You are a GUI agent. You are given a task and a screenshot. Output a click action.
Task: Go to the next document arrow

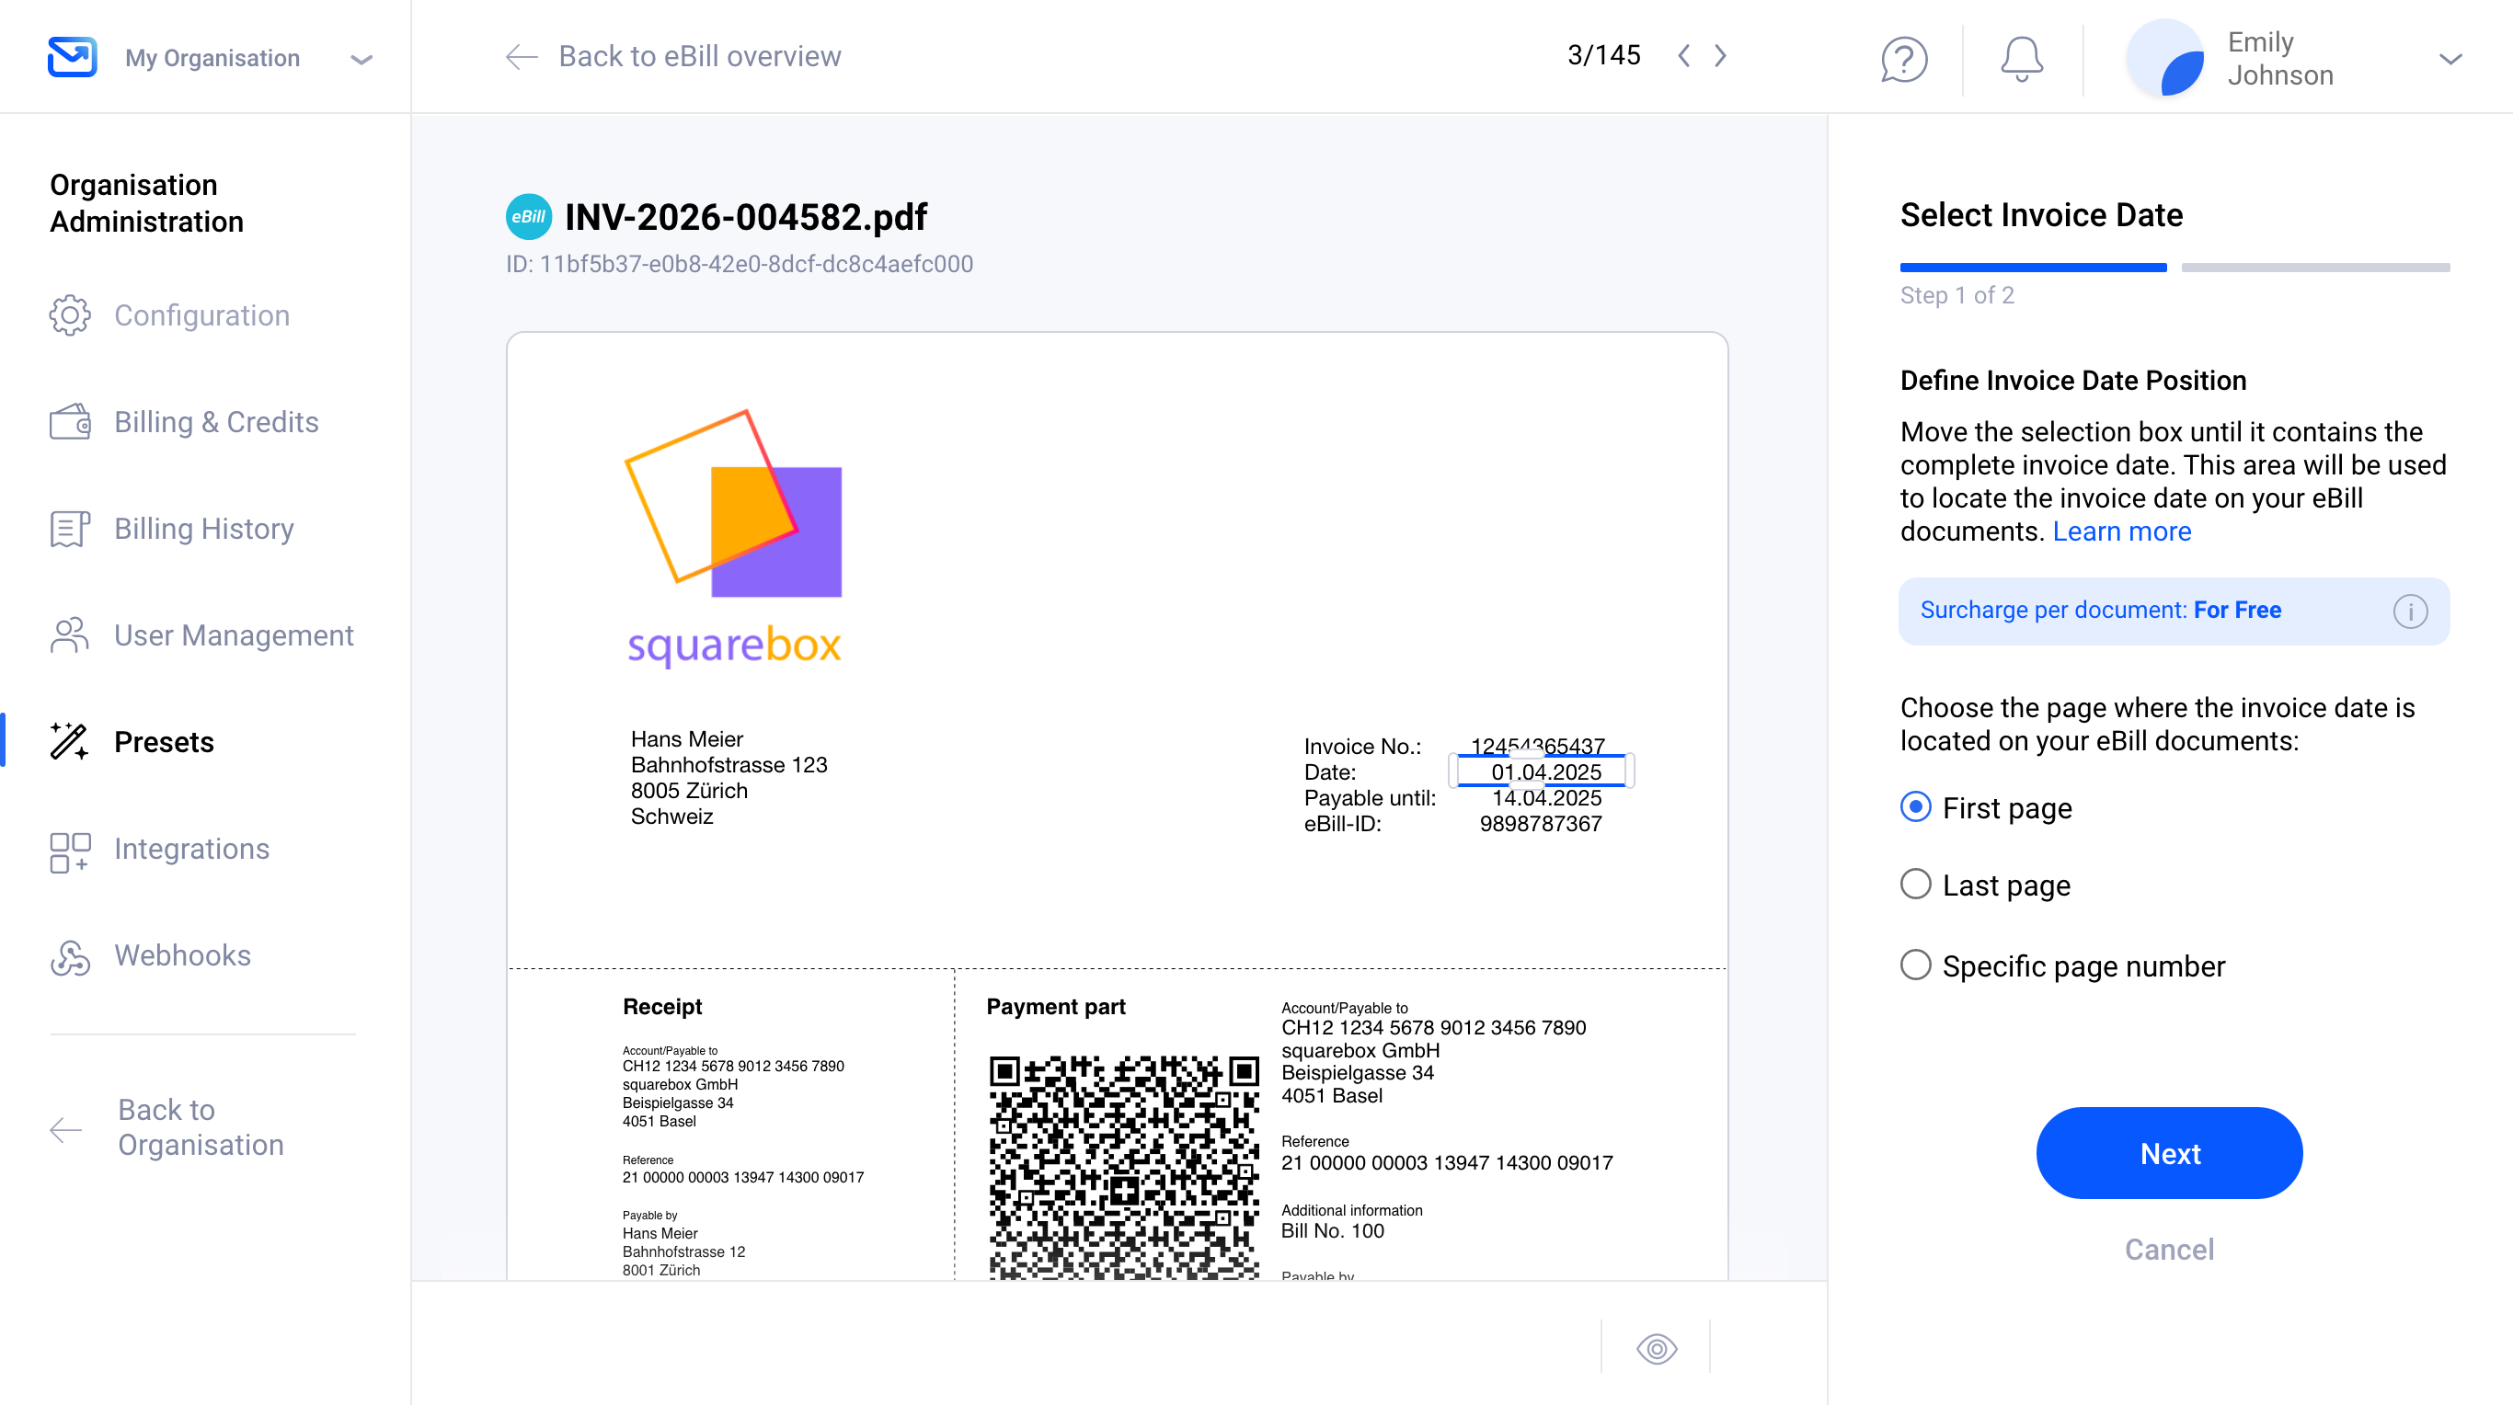click(1721, 55)
